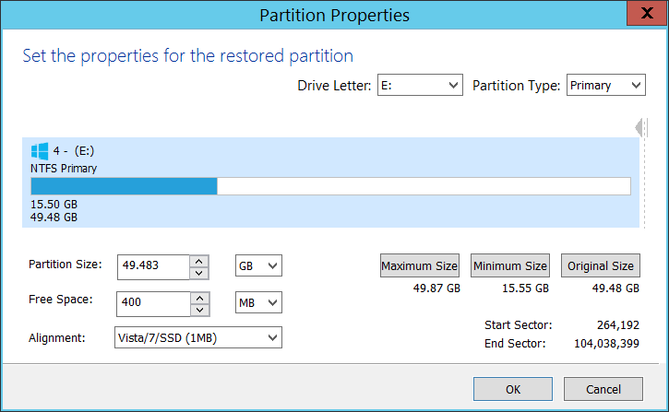Click the Cancel button

click(603, 389)
